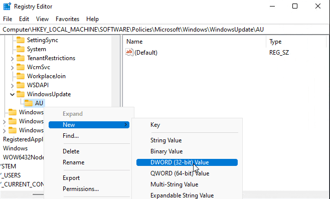The image size is (330, 199).
Task: Click the REG_SZ type cell
Action: tap(279, 52)
